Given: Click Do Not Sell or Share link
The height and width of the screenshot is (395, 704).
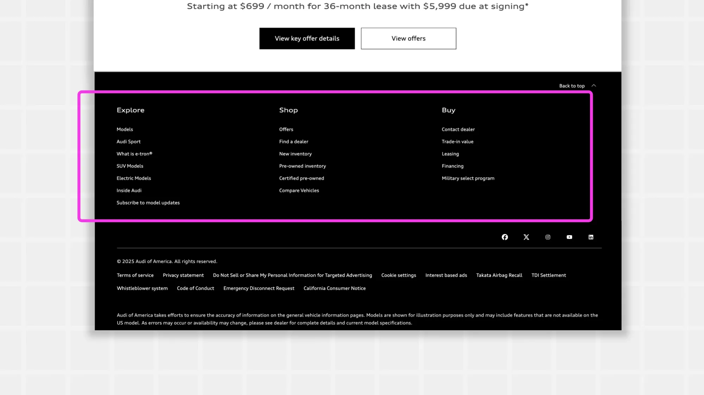Looking at the screenshot, I should coord(293,275).
